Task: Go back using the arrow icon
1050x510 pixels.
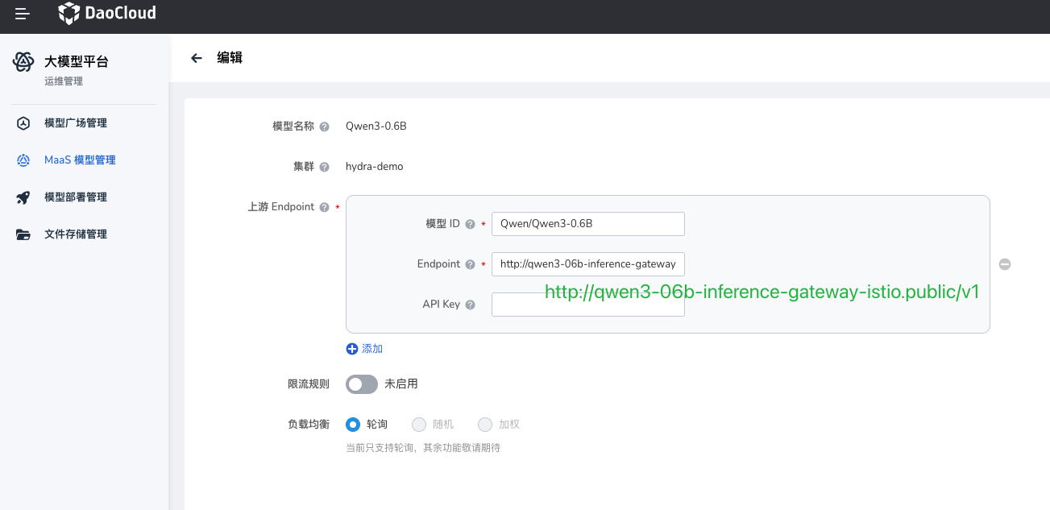Action: click(196, 58)
